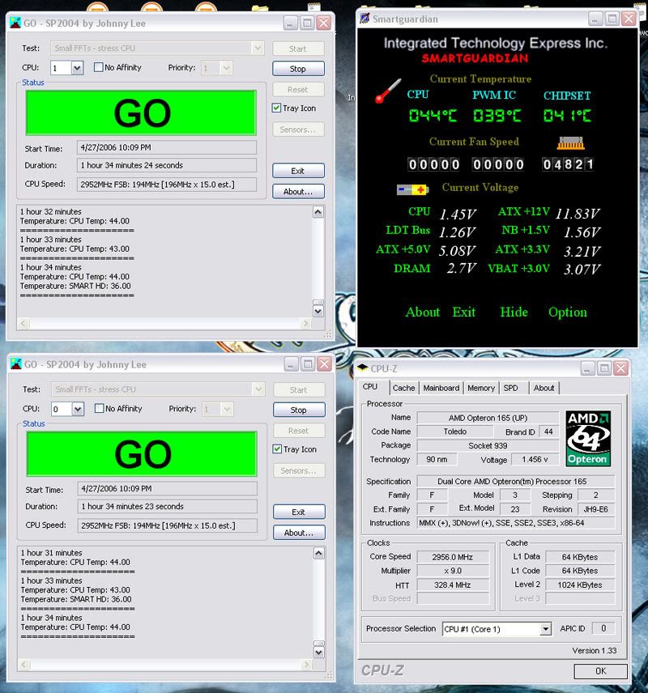Switch to the Cache tab in CPU-Z

403,388
